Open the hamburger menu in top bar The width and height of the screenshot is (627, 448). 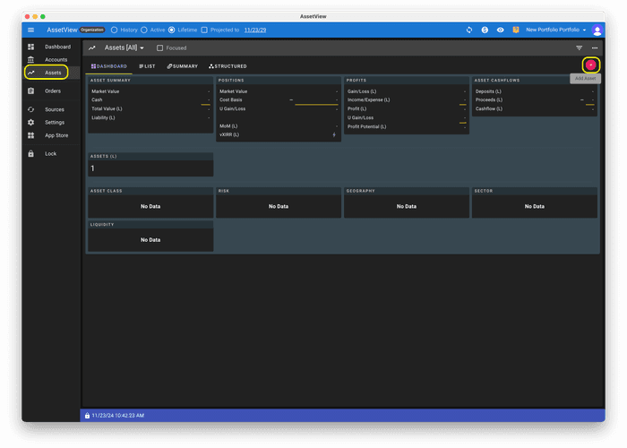(x=30, y=30)
